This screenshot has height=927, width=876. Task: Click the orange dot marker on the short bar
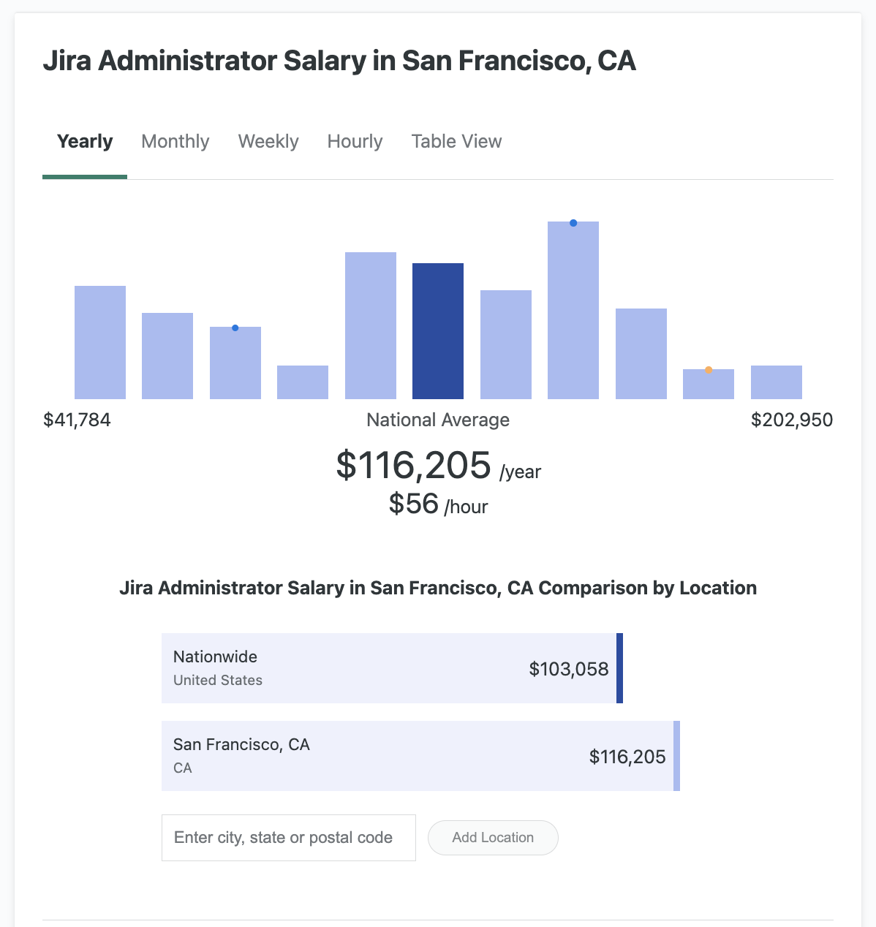click(x=708, y=371)
